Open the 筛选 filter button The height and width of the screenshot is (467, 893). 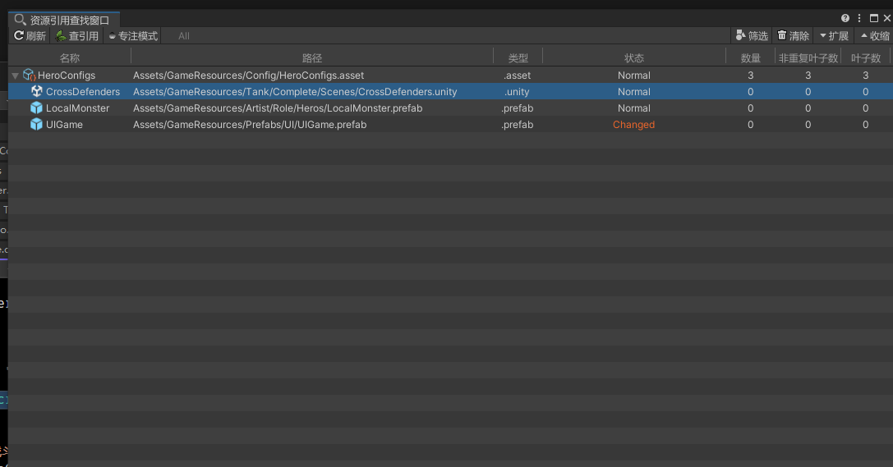tap(752, 36)
